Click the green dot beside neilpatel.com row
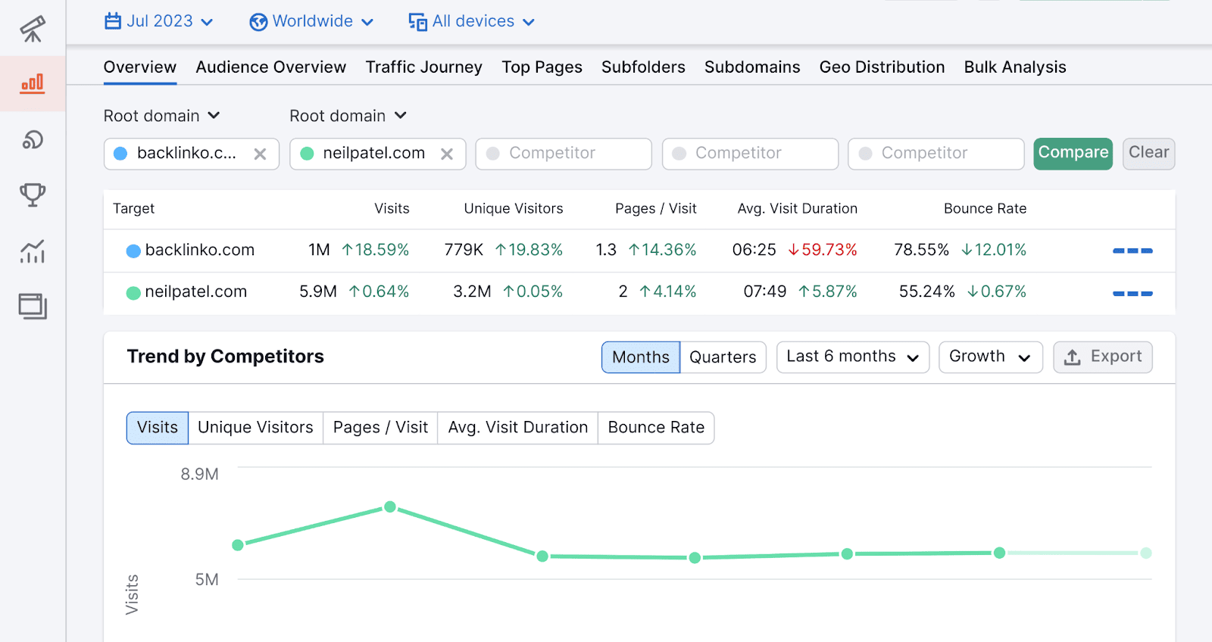 tap(133, 293)
